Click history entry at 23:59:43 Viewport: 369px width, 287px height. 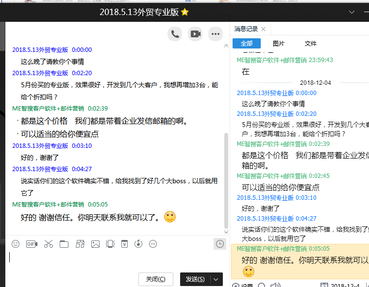(285, 60)
